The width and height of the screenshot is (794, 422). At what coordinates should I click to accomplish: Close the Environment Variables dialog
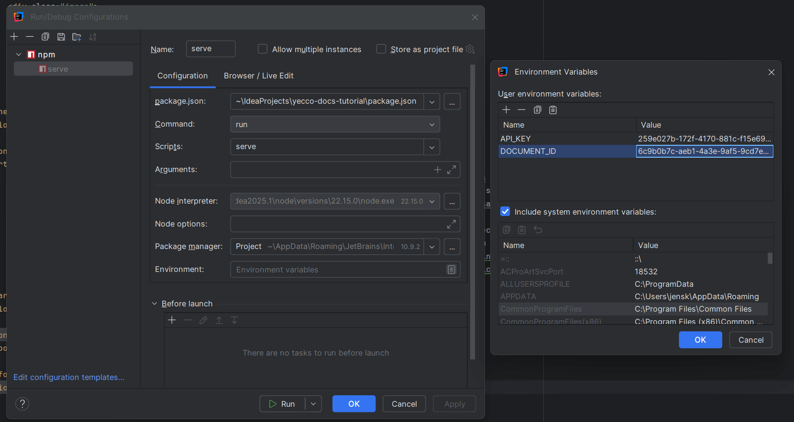(771, 72)
